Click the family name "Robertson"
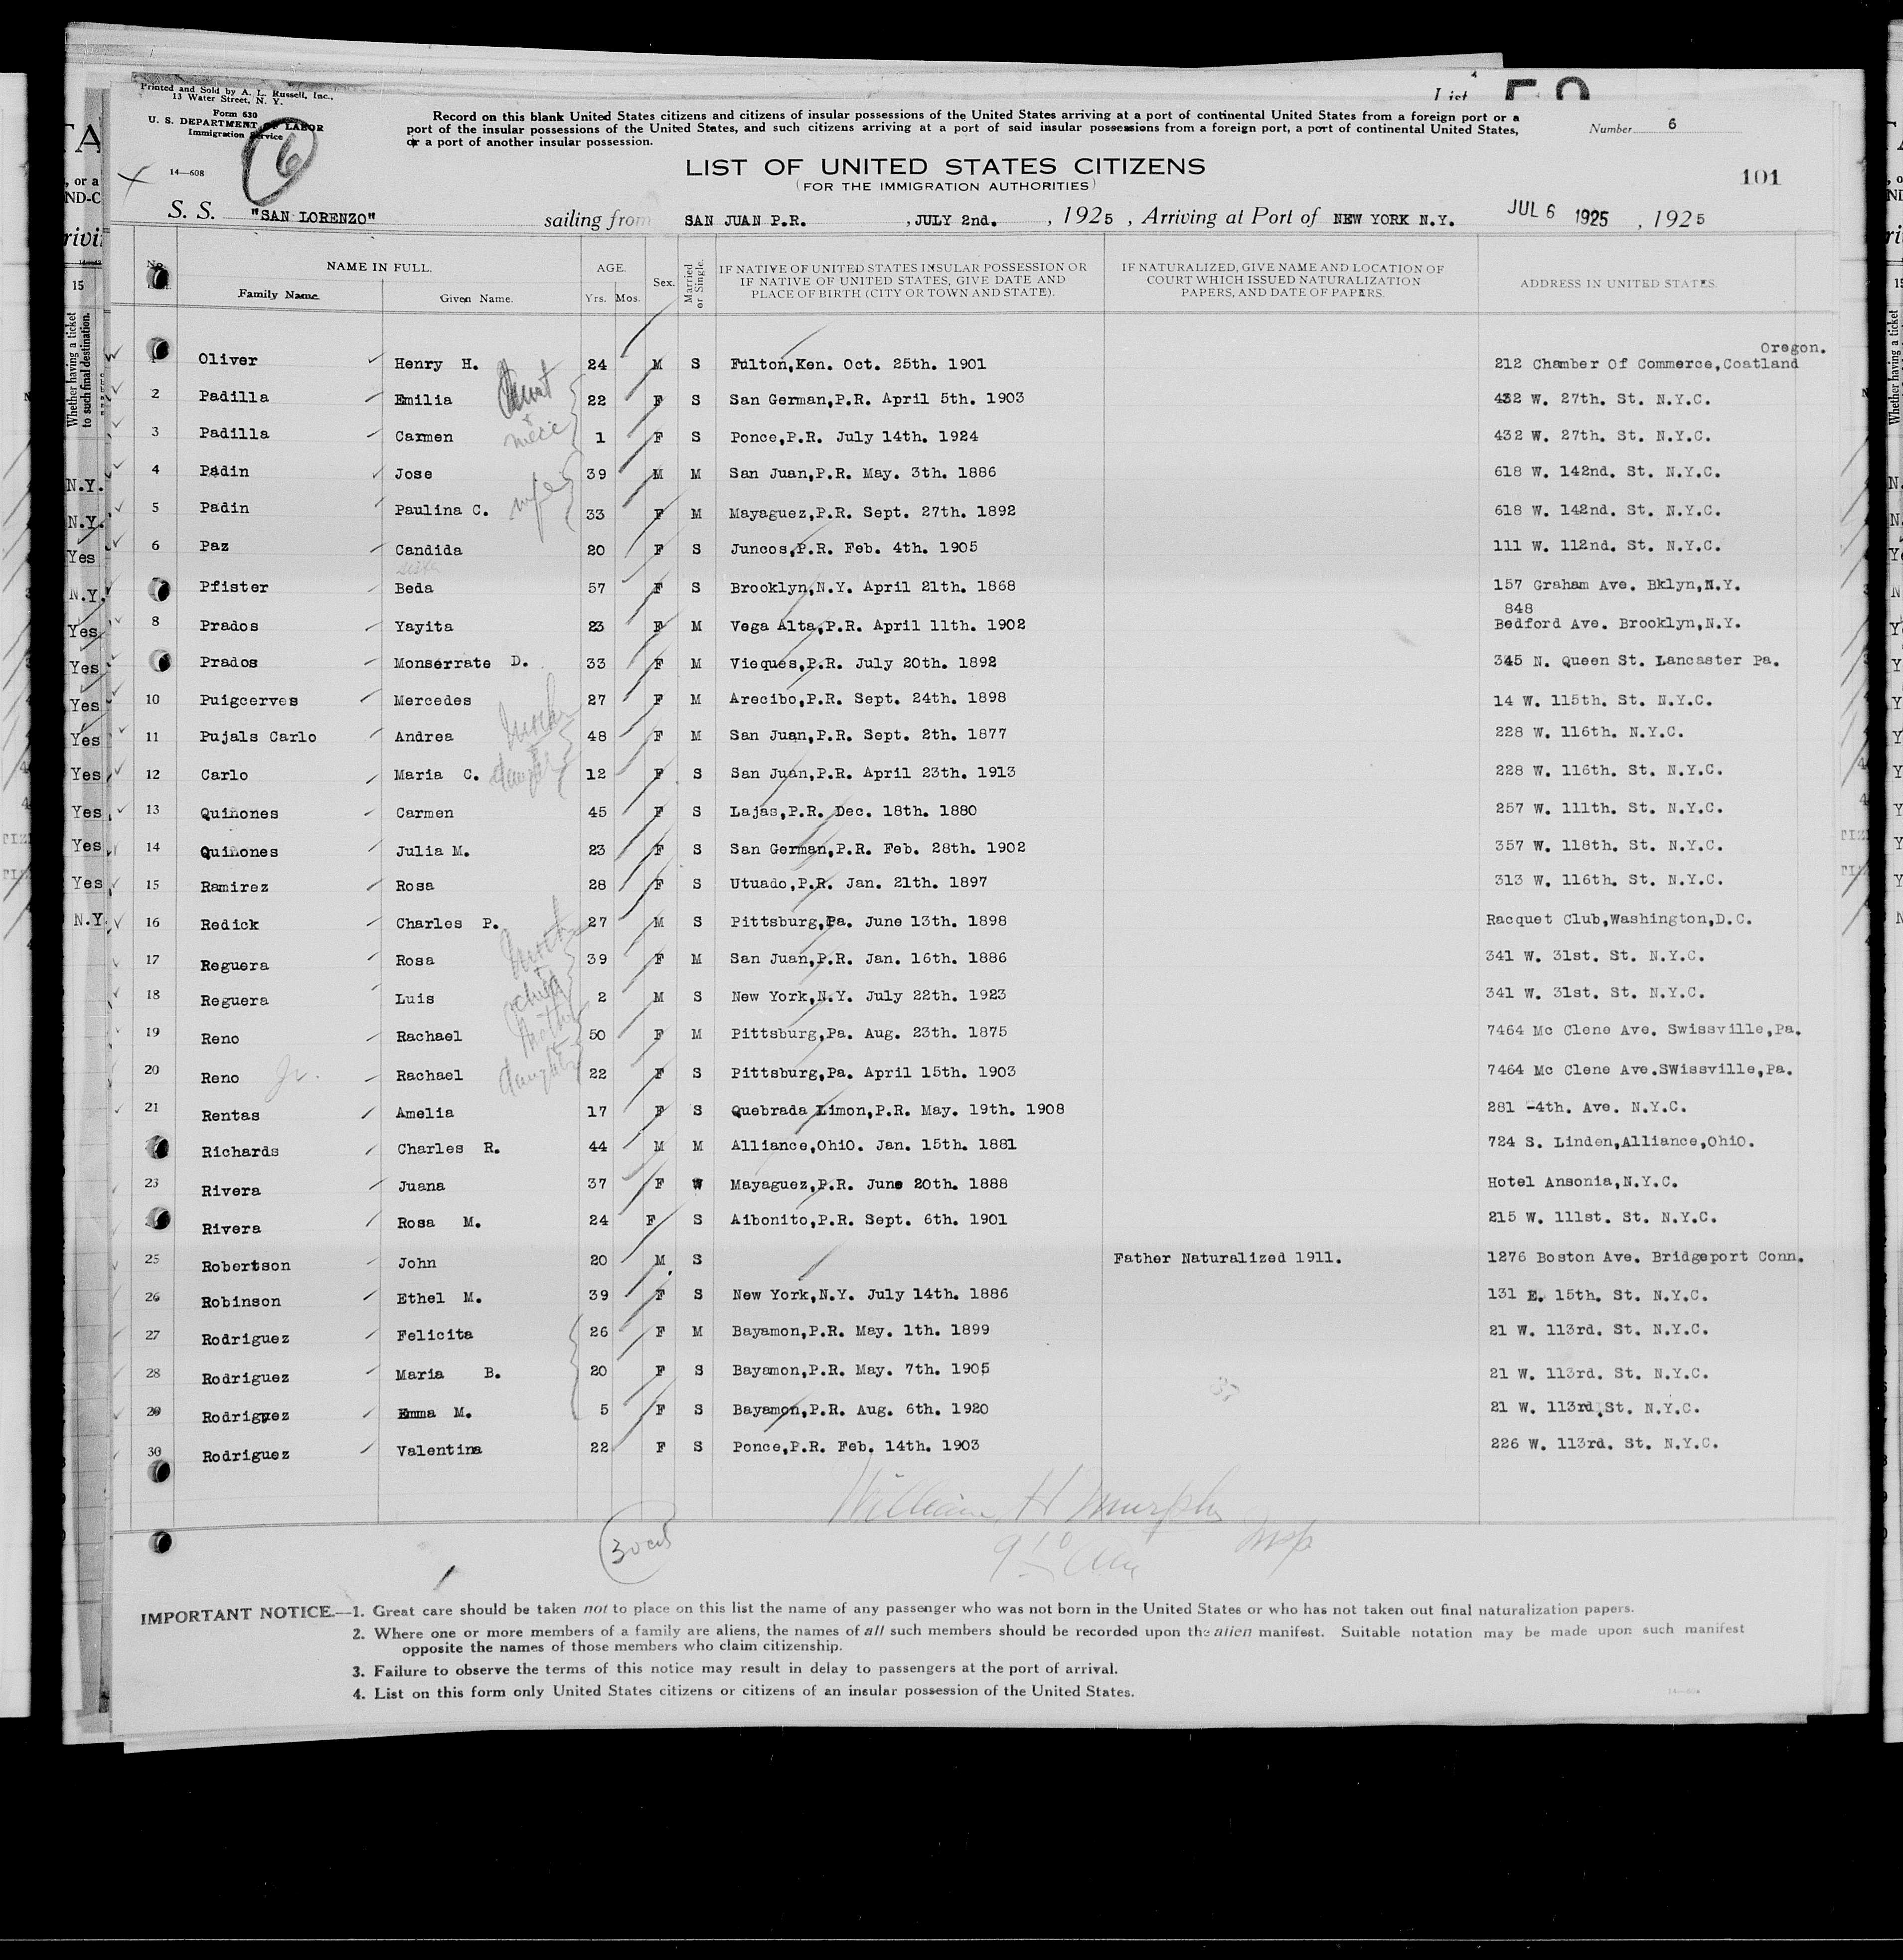The height and width of the screenshot is (1960, 1903). (245, 1266)
